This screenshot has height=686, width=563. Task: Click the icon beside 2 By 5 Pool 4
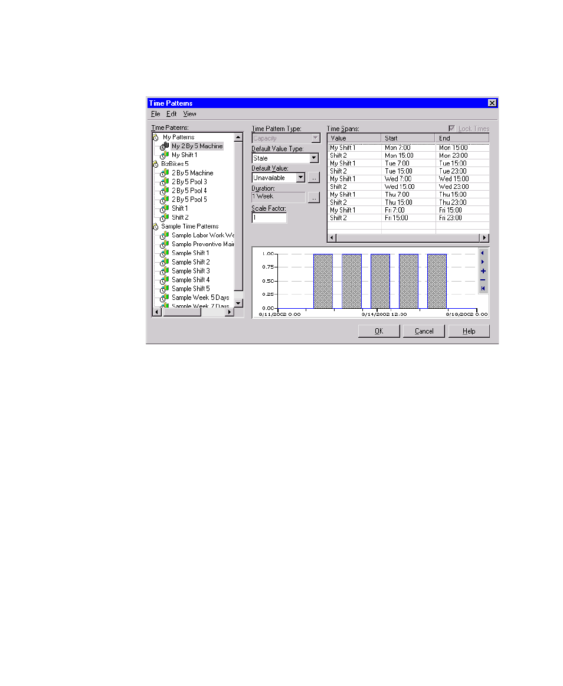coord(165,191)
